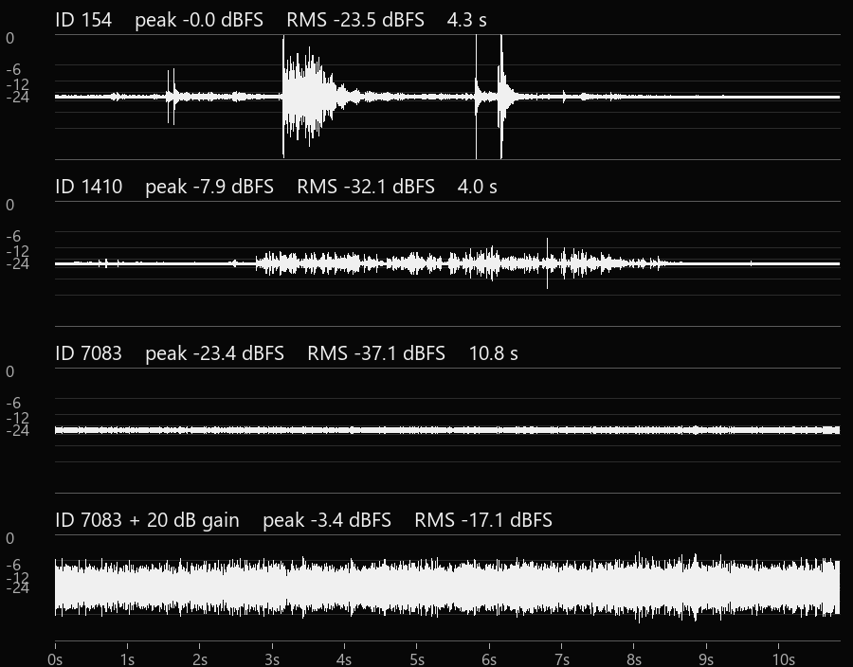This screenshot has height=667, width=853.
Task: Click the "ID 1410" track title
Action: [89, 187]
